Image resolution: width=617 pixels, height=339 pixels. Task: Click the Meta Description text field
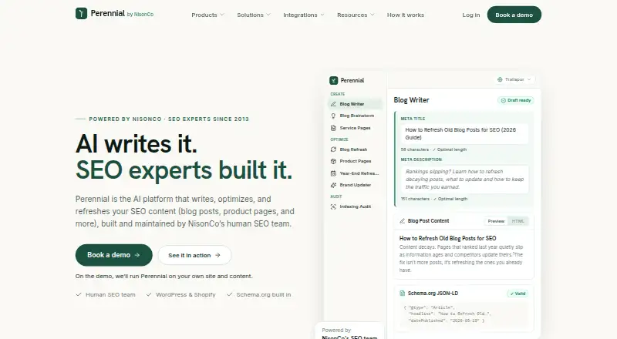pos(464,180)
